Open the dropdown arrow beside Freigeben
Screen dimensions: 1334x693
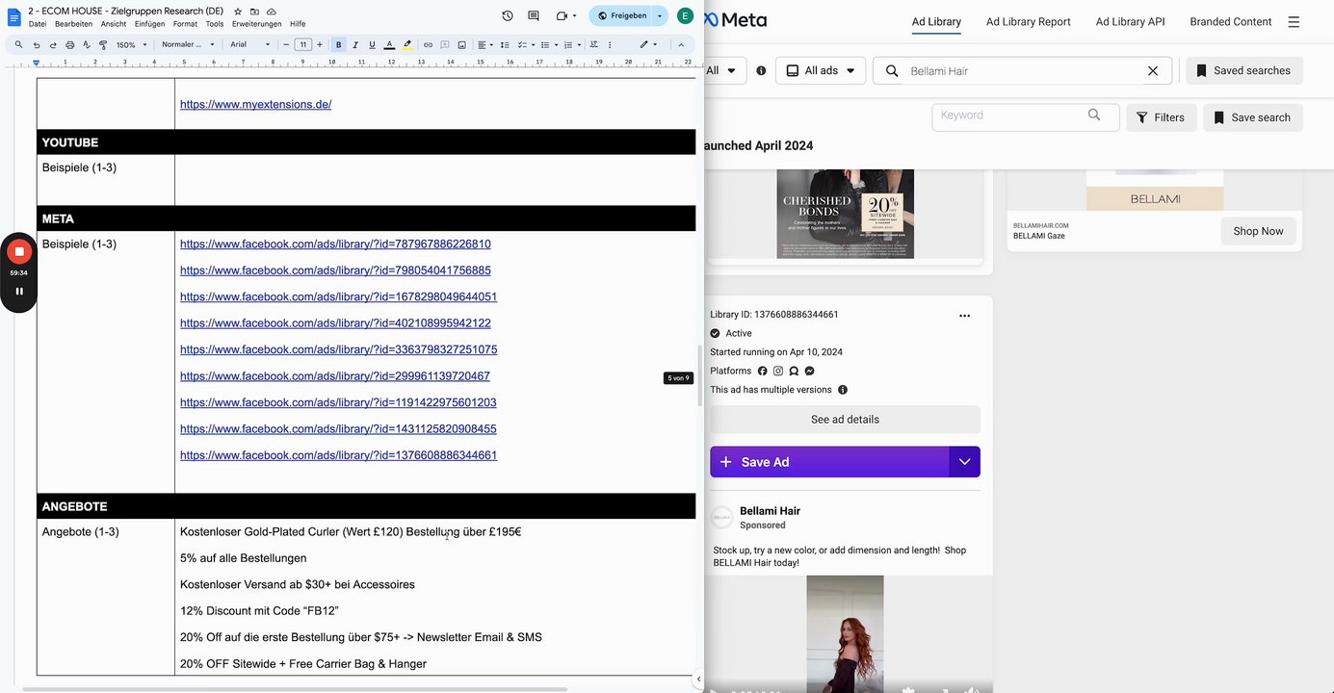click(660, 15)
